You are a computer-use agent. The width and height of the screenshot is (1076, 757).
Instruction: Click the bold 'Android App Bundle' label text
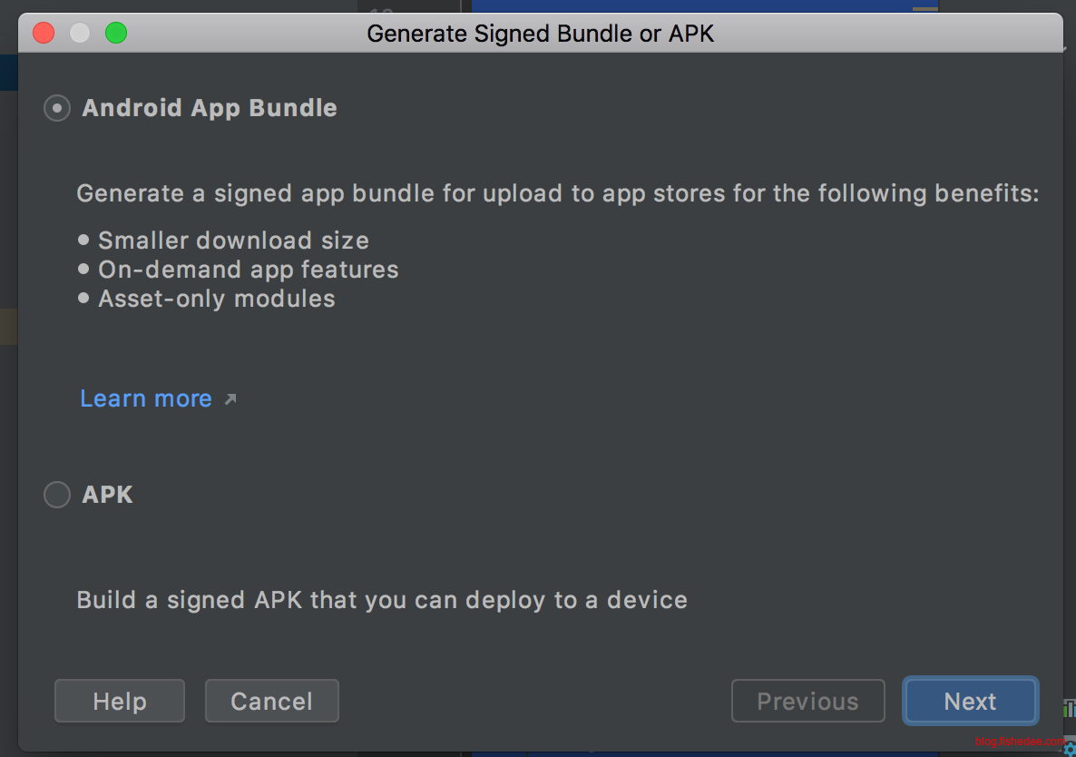(210, 108)
